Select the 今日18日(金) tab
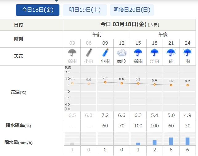 click(x=38, y=10)
